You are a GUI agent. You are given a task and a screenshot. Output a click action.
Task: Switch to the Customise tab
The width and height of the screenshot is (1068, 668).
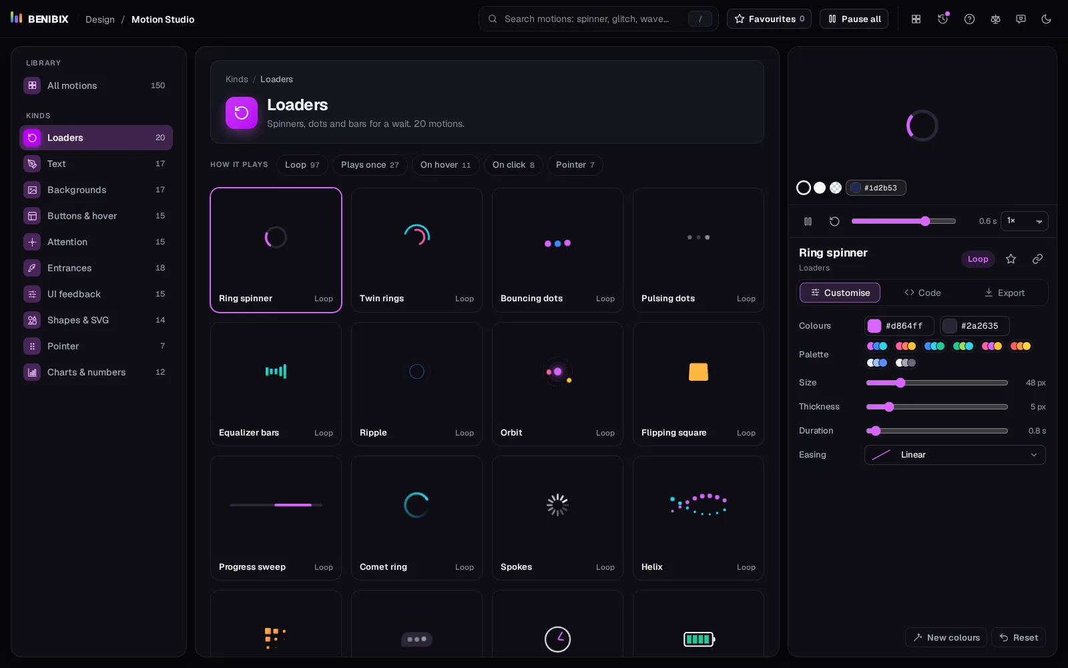(x=840, y=293)
